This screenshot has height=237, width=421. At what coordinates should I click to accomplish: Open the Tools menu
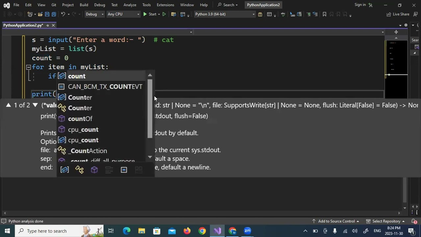146,5
